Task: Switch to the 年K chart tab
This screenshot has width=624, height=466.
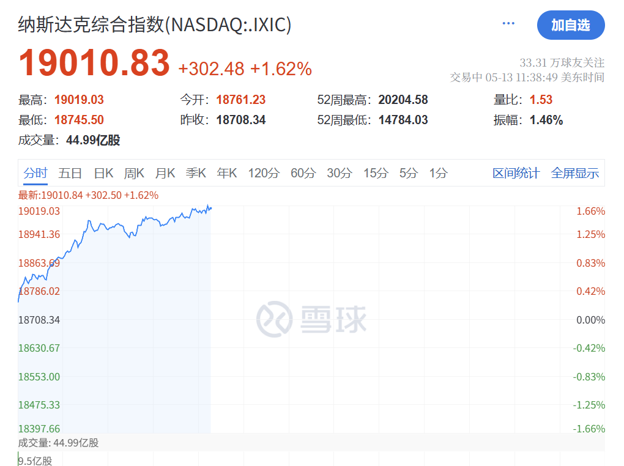Action: pyautogui.click(x=227, y=173)
